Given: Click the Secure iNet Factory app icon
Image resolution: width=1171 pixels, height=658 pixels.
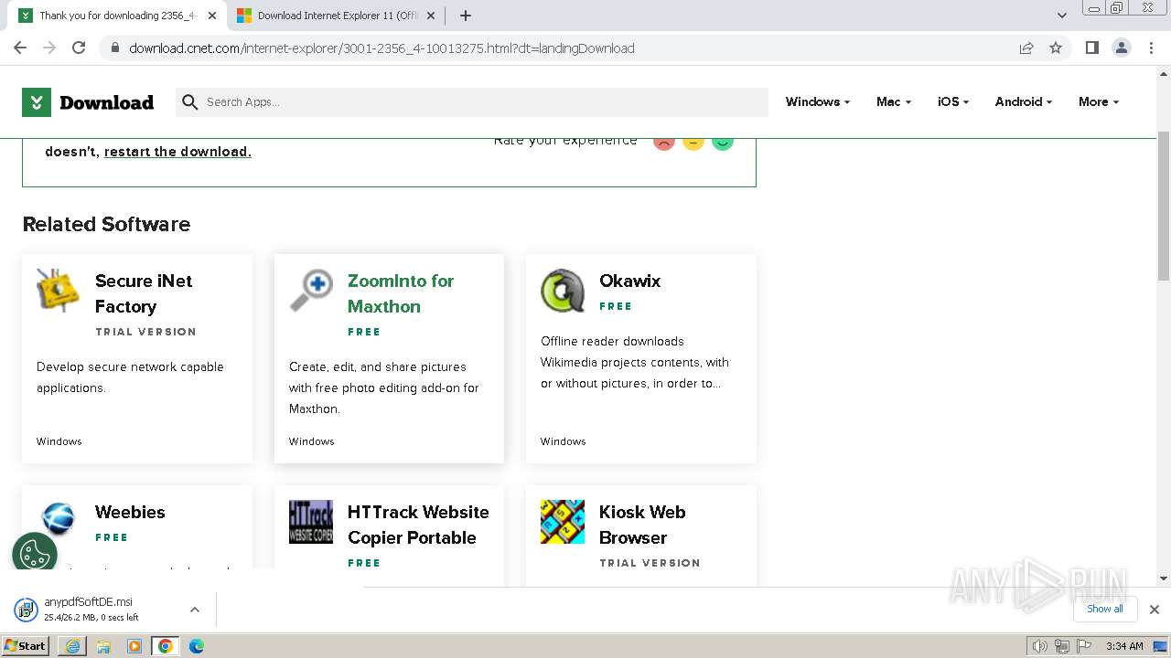Looking at the screenshot, I should click(59, 291).
